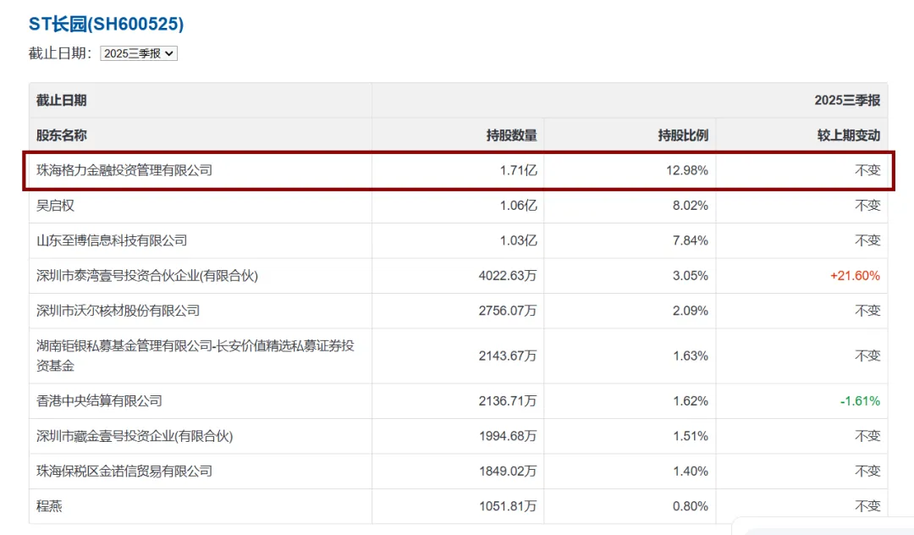
Task: Select 不变 in the 湖南钜银私募基金 row
Action: [x=867, y=356]
